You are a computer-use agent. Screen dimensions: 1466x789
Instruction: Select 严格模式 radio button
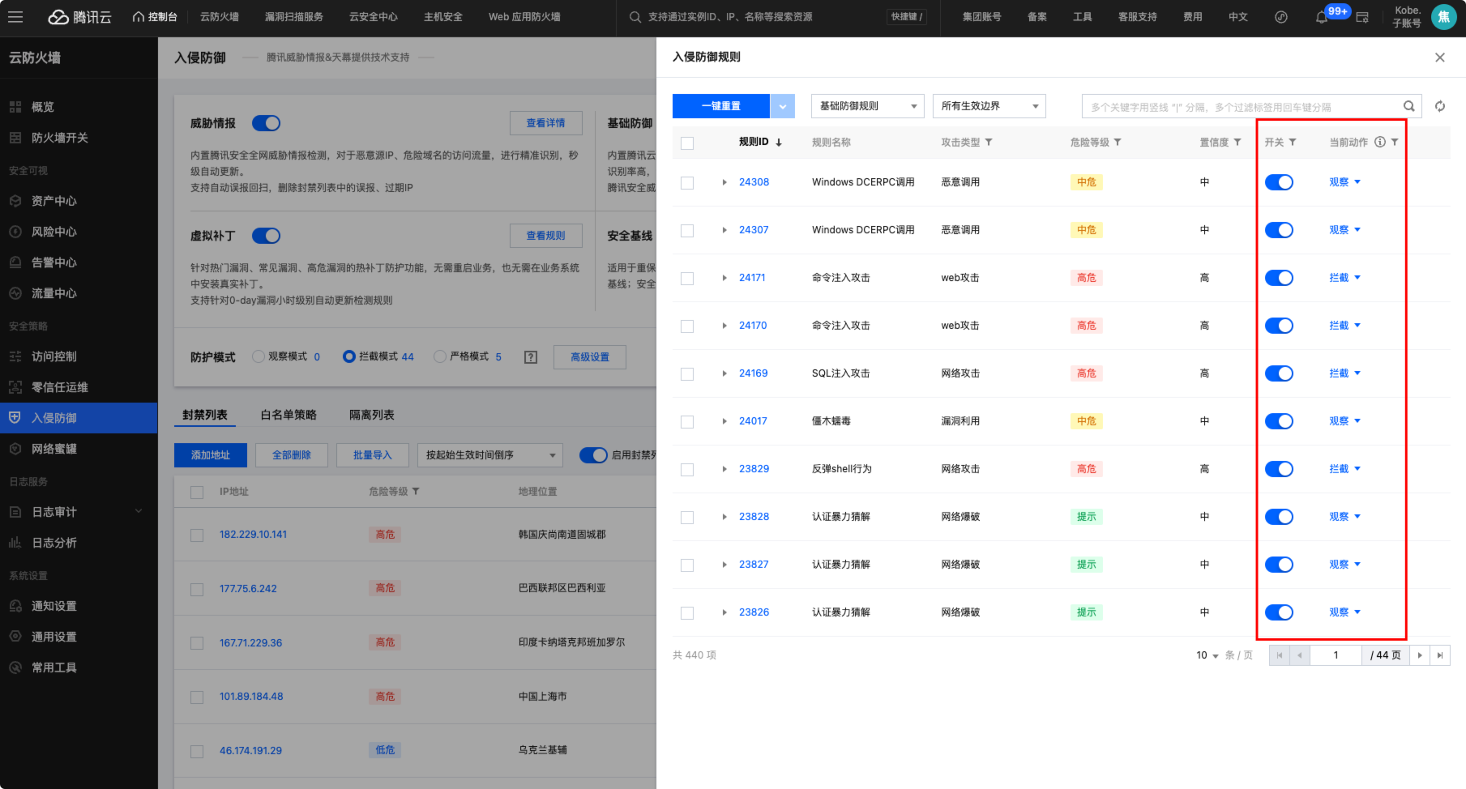(440, 356)
